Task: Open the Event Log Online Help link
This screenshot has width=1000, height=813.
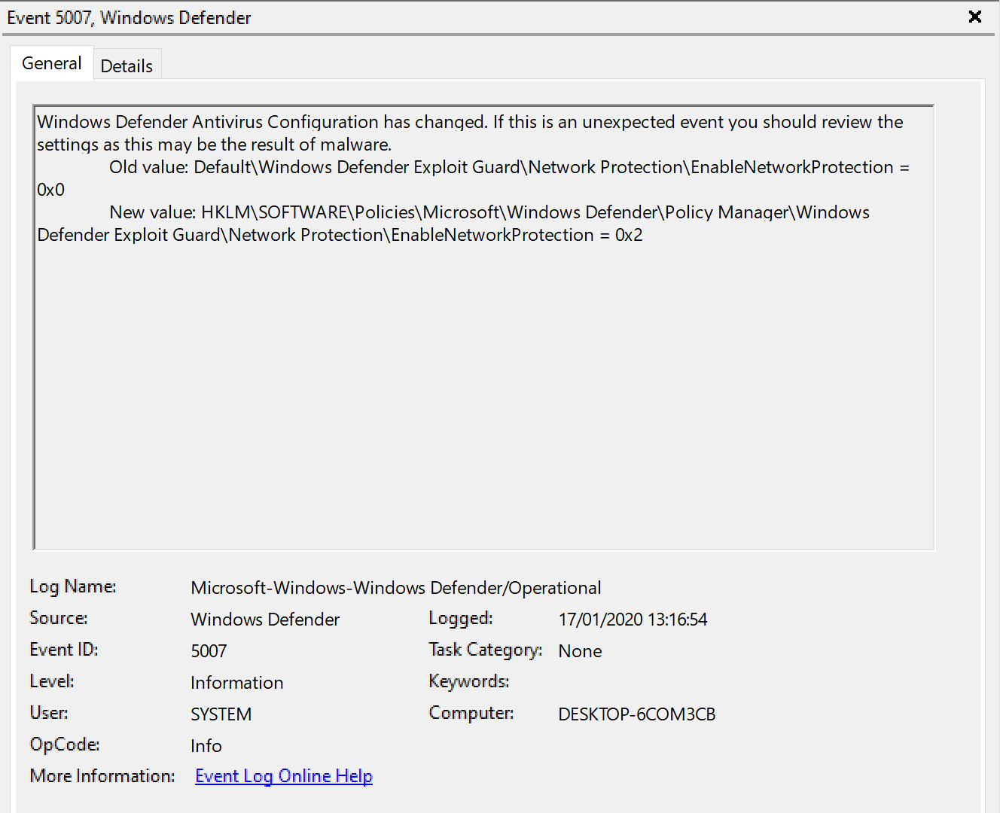Action: click(284, 776)
